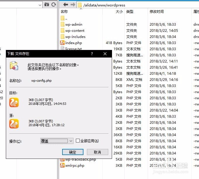Enable the 全部应用 checkbox
The width and height of the screenshot is (199, 179).
78,141
